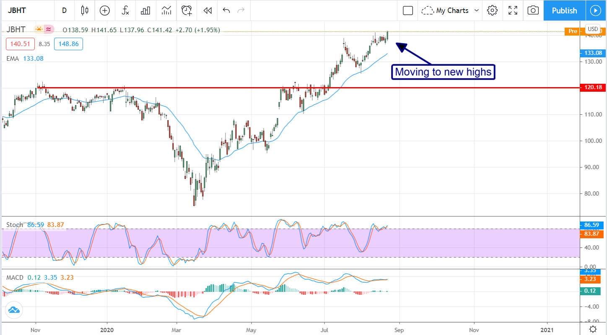Take a chart snapshot with the camera

(x=533, y=10)
